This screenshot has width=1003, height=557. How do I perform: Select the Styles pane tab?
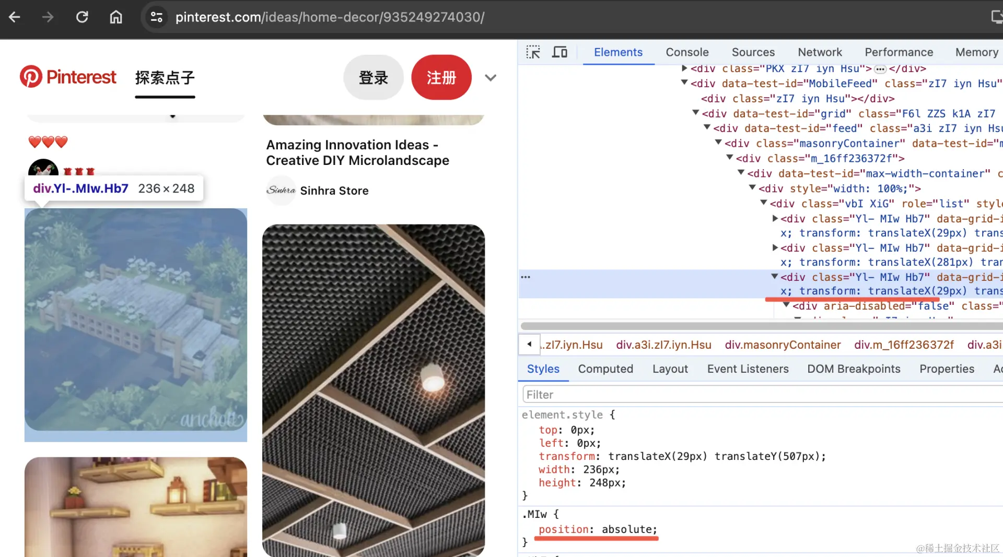coord(543,369)
